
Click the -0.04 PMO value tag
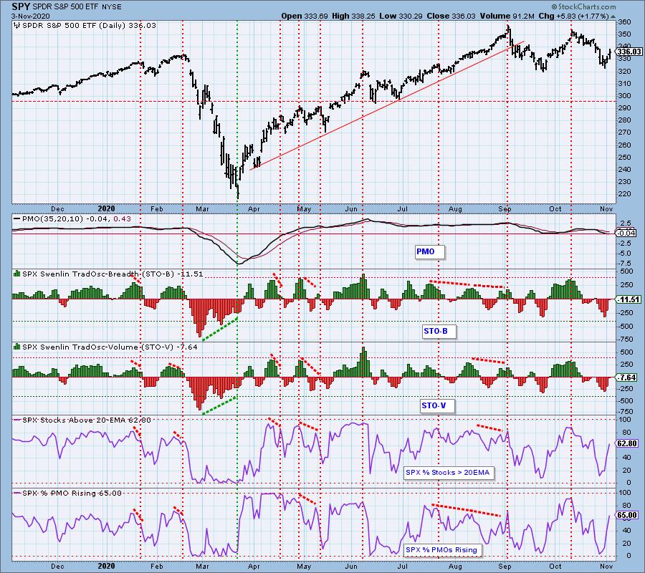click(x=628, y=233)
